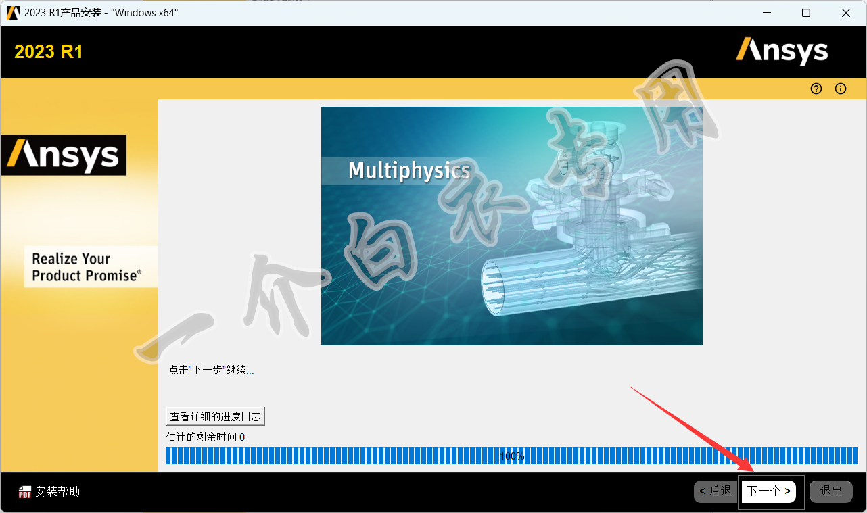Viewport: 867px width, 513px height.
Task: Minimize the installer window
Action: tap(766, 13)
